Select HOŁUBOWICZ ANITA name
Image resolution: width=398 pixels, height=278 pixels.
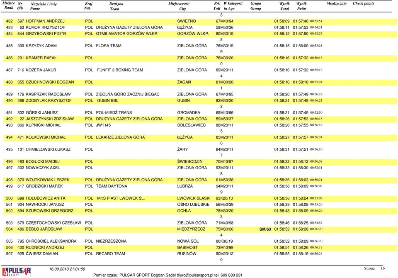tap(46, 198)
